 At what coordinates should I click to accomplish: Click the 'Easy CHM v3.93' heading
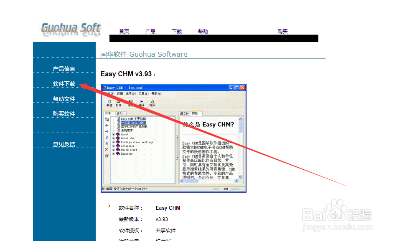pyautogui.click(x=126, y=74)
